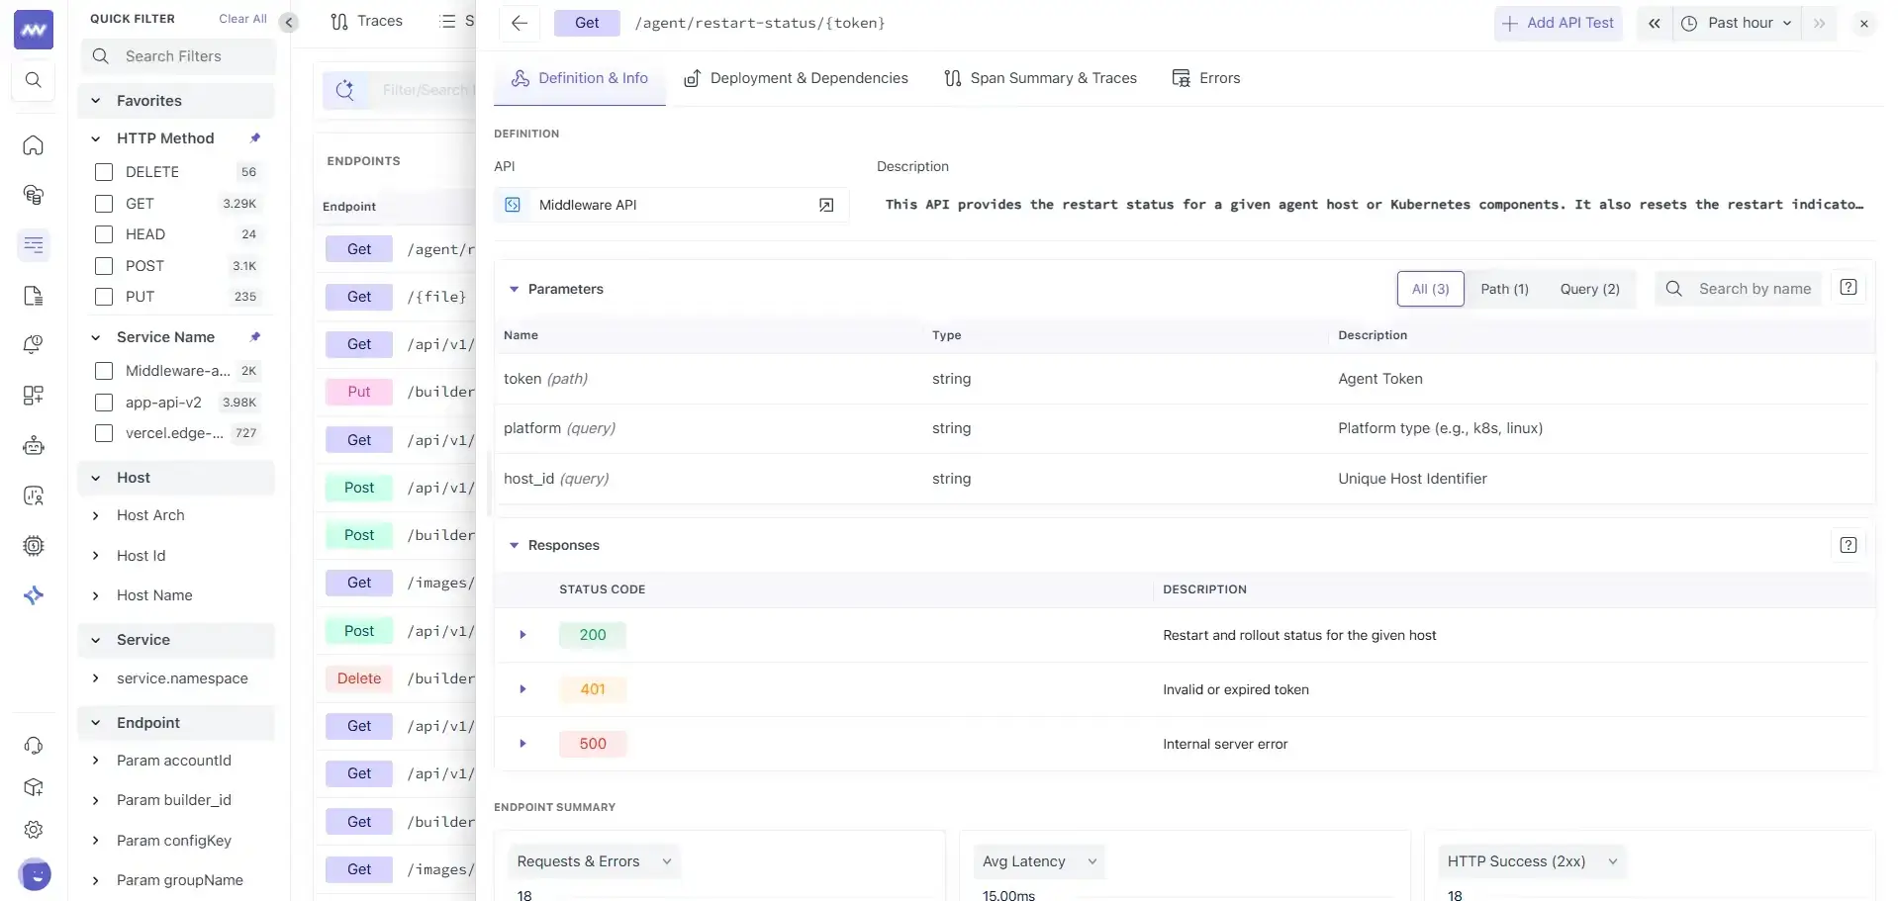
Task: Select the Query (2) parameter filter
Action: [1589, 289]
